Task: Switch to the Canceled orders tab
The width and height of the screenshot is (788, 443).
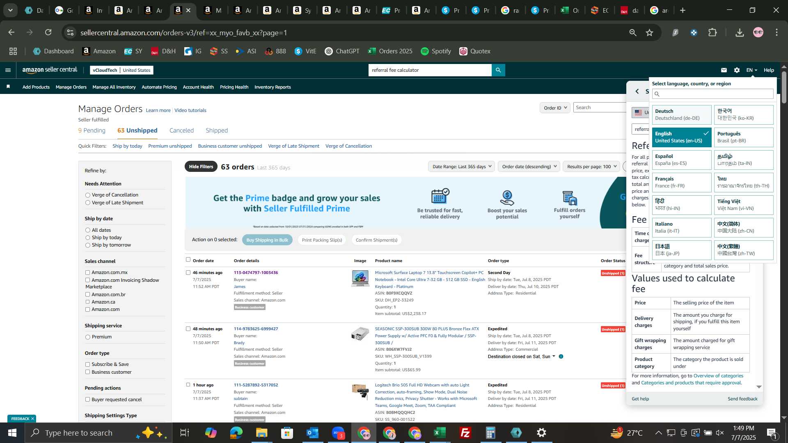Action: pyautogui.click(x=181, y=130)
